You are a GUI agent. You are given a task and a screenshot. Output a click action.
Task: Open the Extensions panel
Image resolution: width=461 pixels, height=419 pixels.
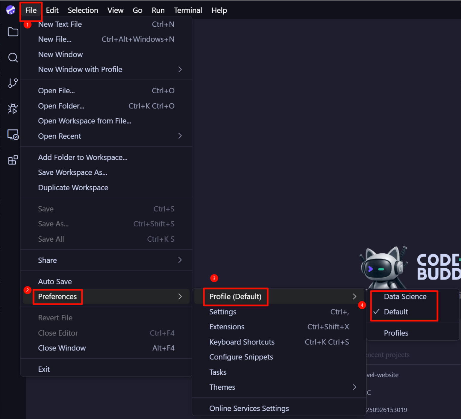coord(13,160)
